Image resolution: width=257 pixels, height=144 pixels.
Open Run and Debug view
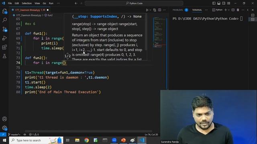coord(4,38)
